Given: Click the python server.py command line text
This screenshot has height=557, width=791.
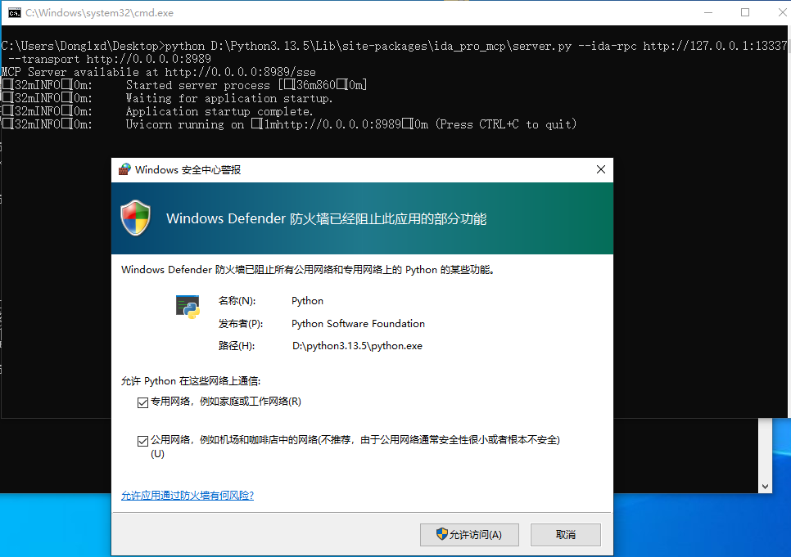Looking at the screenshot, I should [394, 52].
